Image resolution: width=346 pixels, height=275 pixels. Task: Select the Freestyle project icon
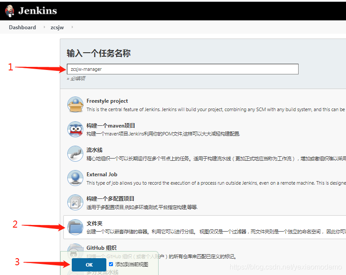(75, 105)
